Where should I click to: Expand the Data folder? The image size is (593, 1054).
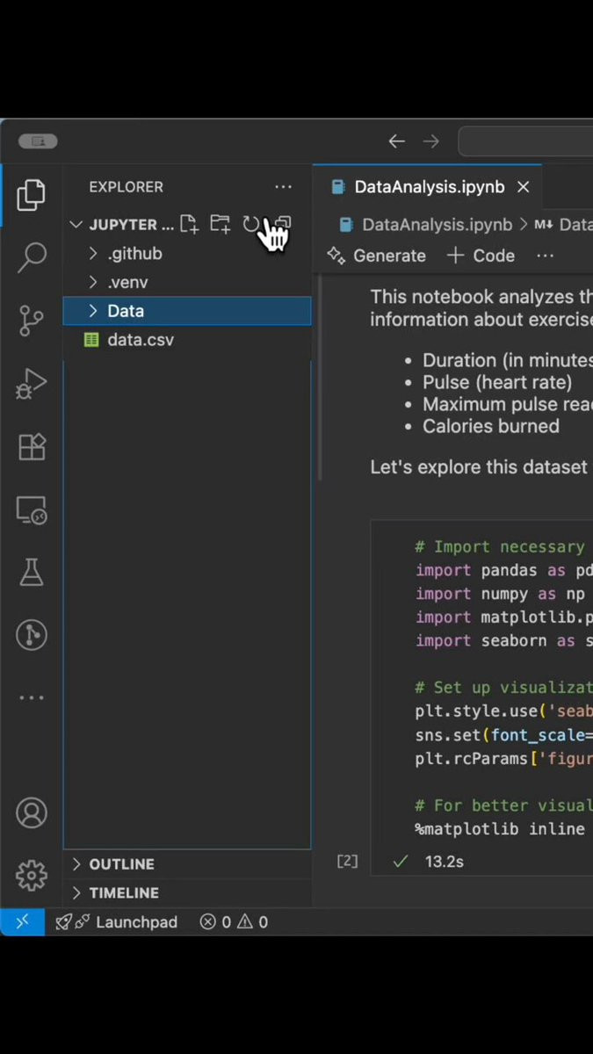186,311
